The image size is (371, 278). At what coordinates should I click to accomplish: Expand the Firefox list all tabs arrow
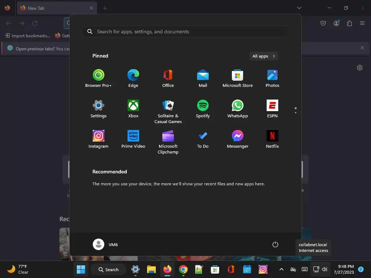(x=299, y=8)
